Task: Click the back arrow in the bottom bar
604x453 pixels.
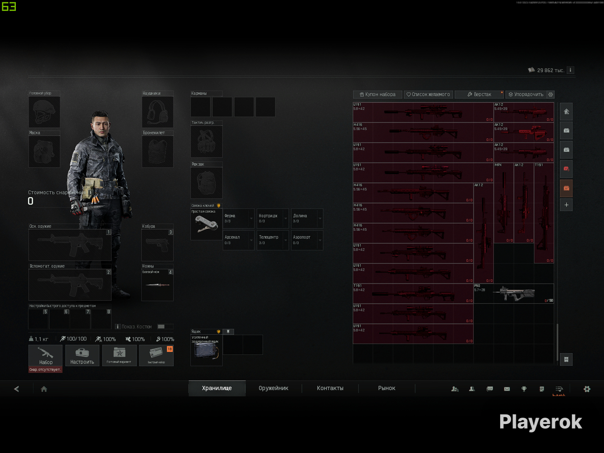Action: [16, 389]
